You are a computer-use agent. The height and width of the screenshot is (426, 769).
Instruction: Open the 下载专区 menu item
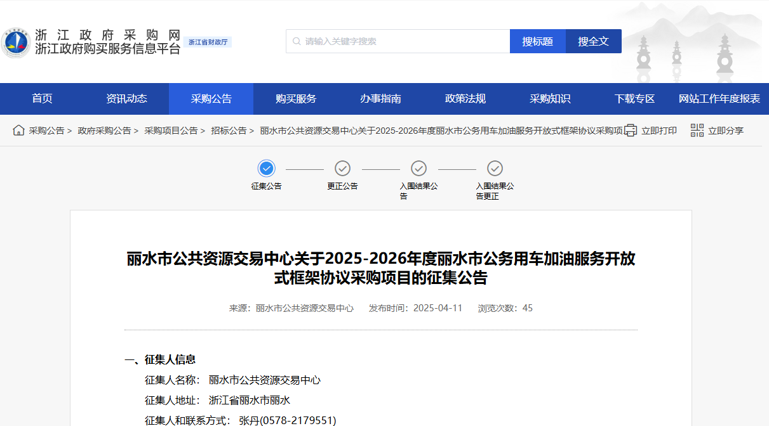pos(633,98)
